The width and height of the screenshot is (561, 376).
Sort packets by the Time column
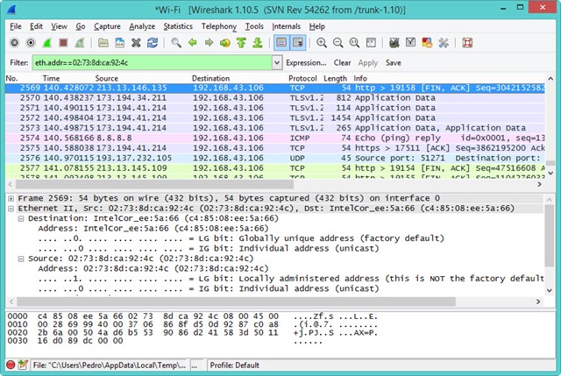(x=51, y=78)
